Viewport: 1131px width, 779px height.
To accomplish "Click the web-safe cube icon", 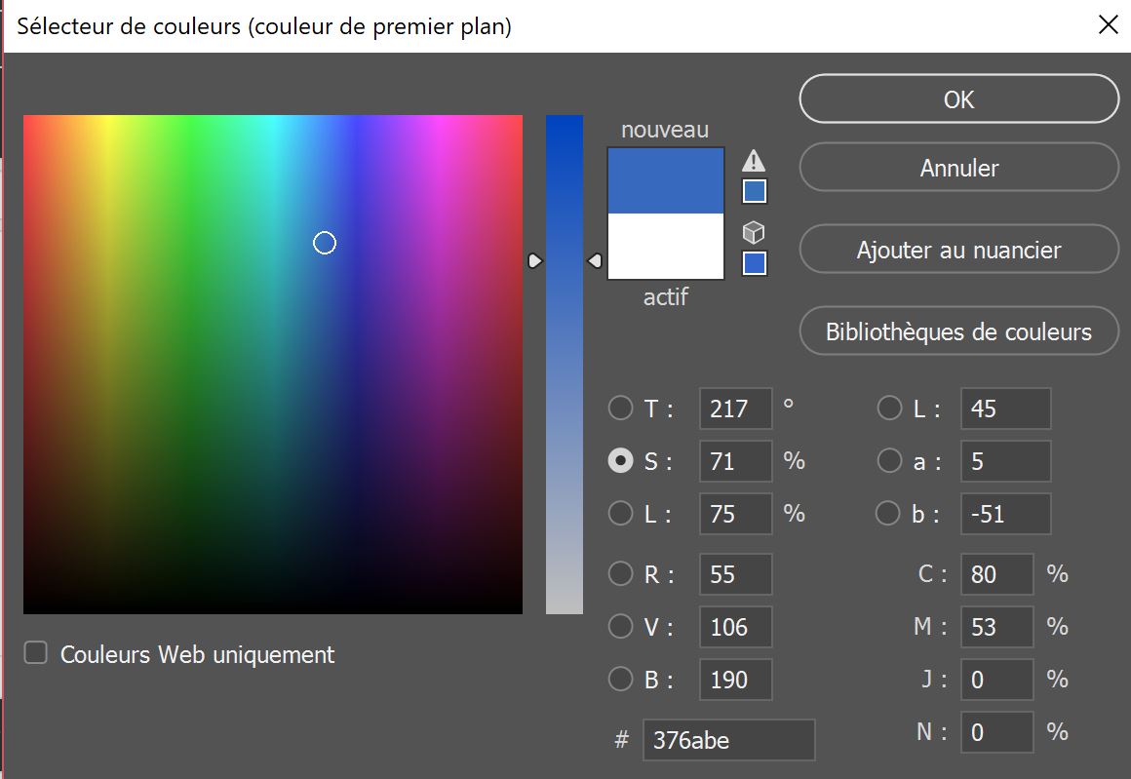I will [754, 233].
